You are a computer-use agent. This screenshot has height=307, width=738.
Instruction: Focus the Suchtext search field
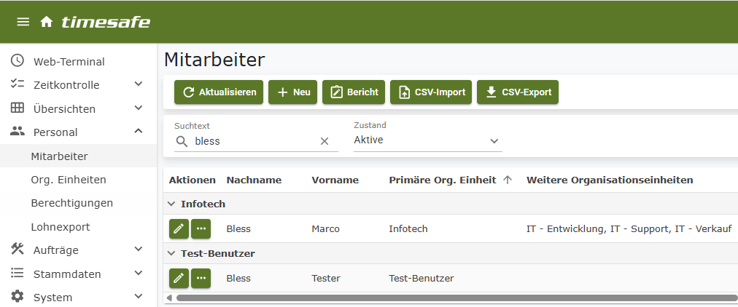click(x=255, y=141)
